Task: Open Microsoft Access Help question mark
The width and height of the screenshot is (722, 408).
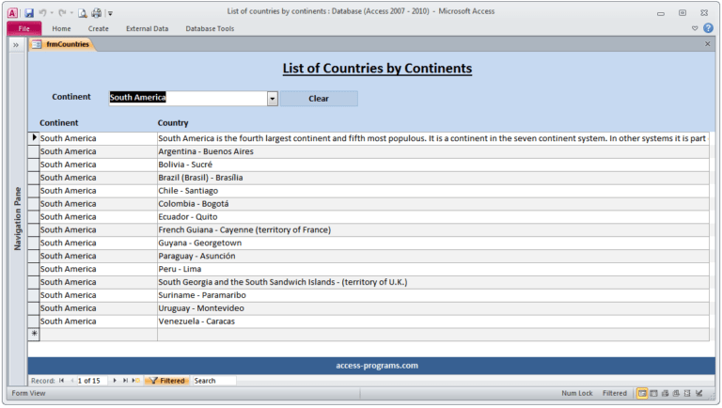Action: coord(708,28)
